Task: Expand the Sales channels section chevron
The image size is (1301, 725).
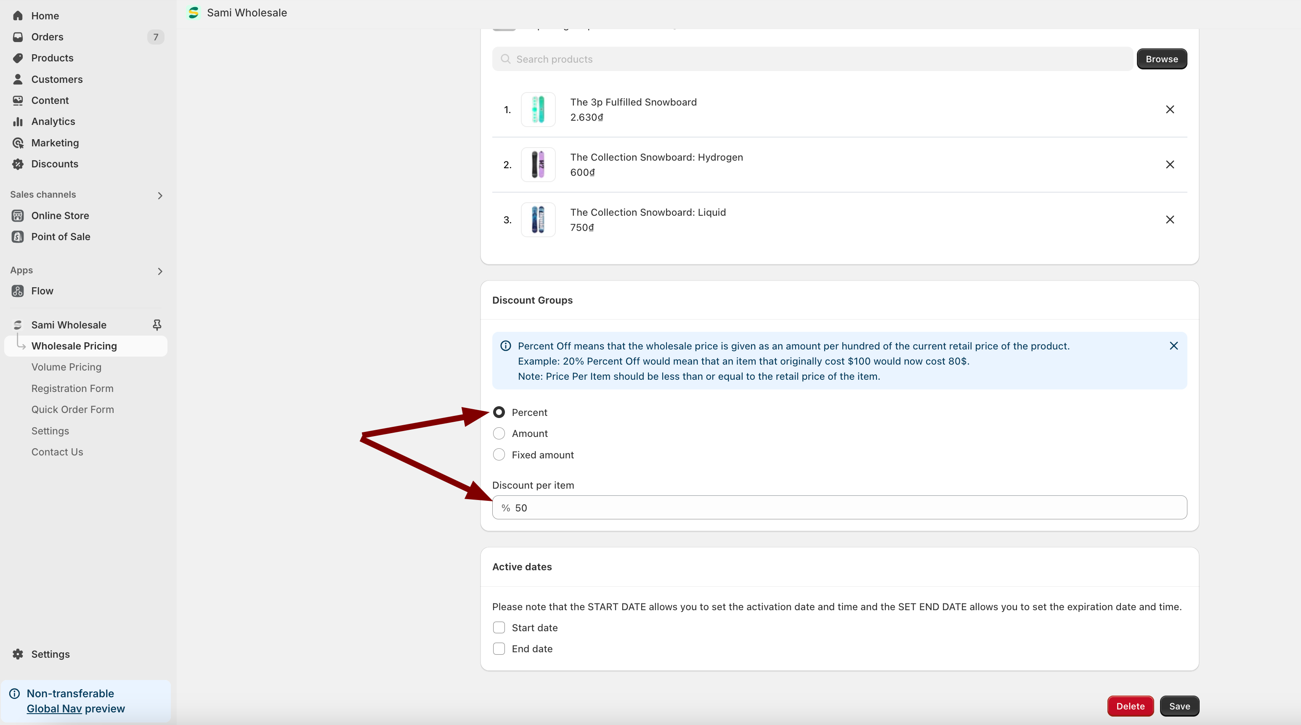Action: click(x=160, y=196)
